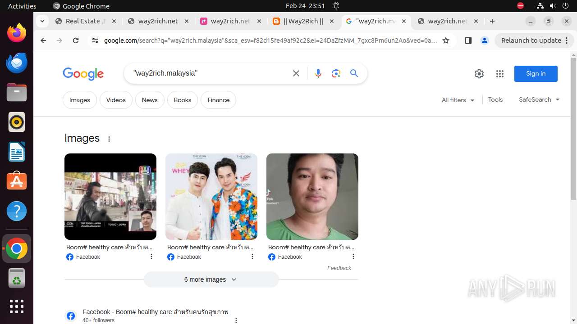577x324 pixels.
Task: Open Ubuntu Software from dock
Action: click(x=17, y=181)
